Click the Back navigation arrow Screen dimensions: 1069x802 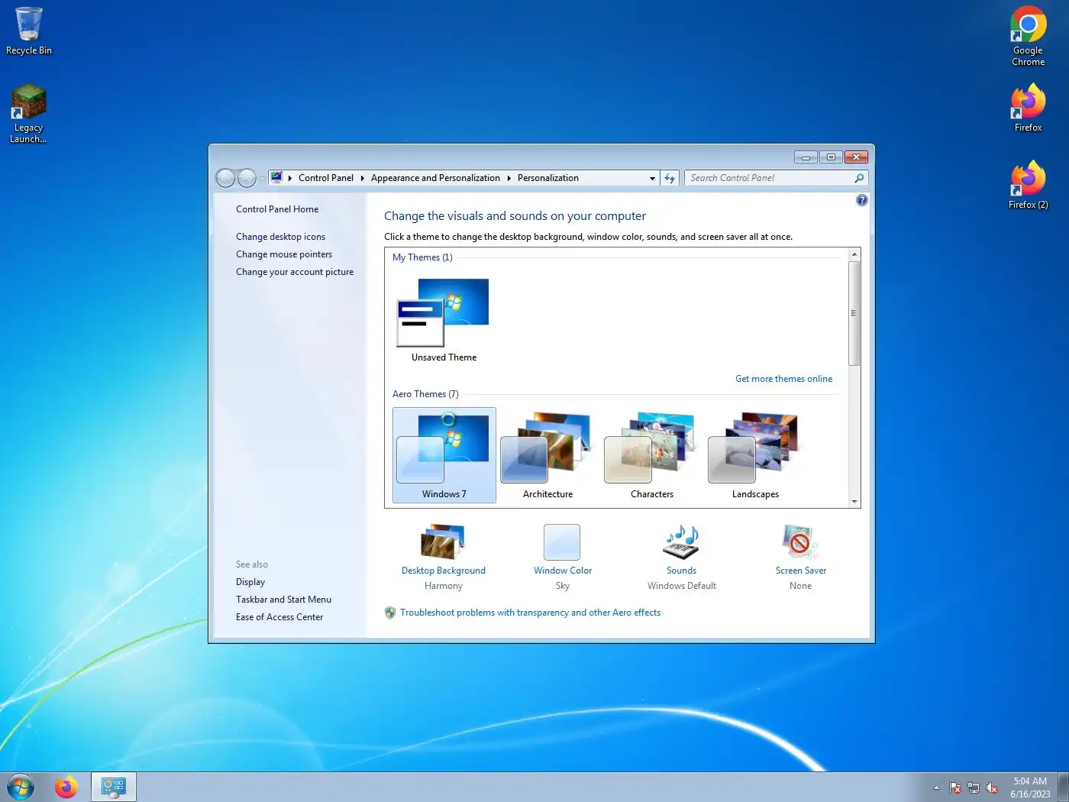225,178
